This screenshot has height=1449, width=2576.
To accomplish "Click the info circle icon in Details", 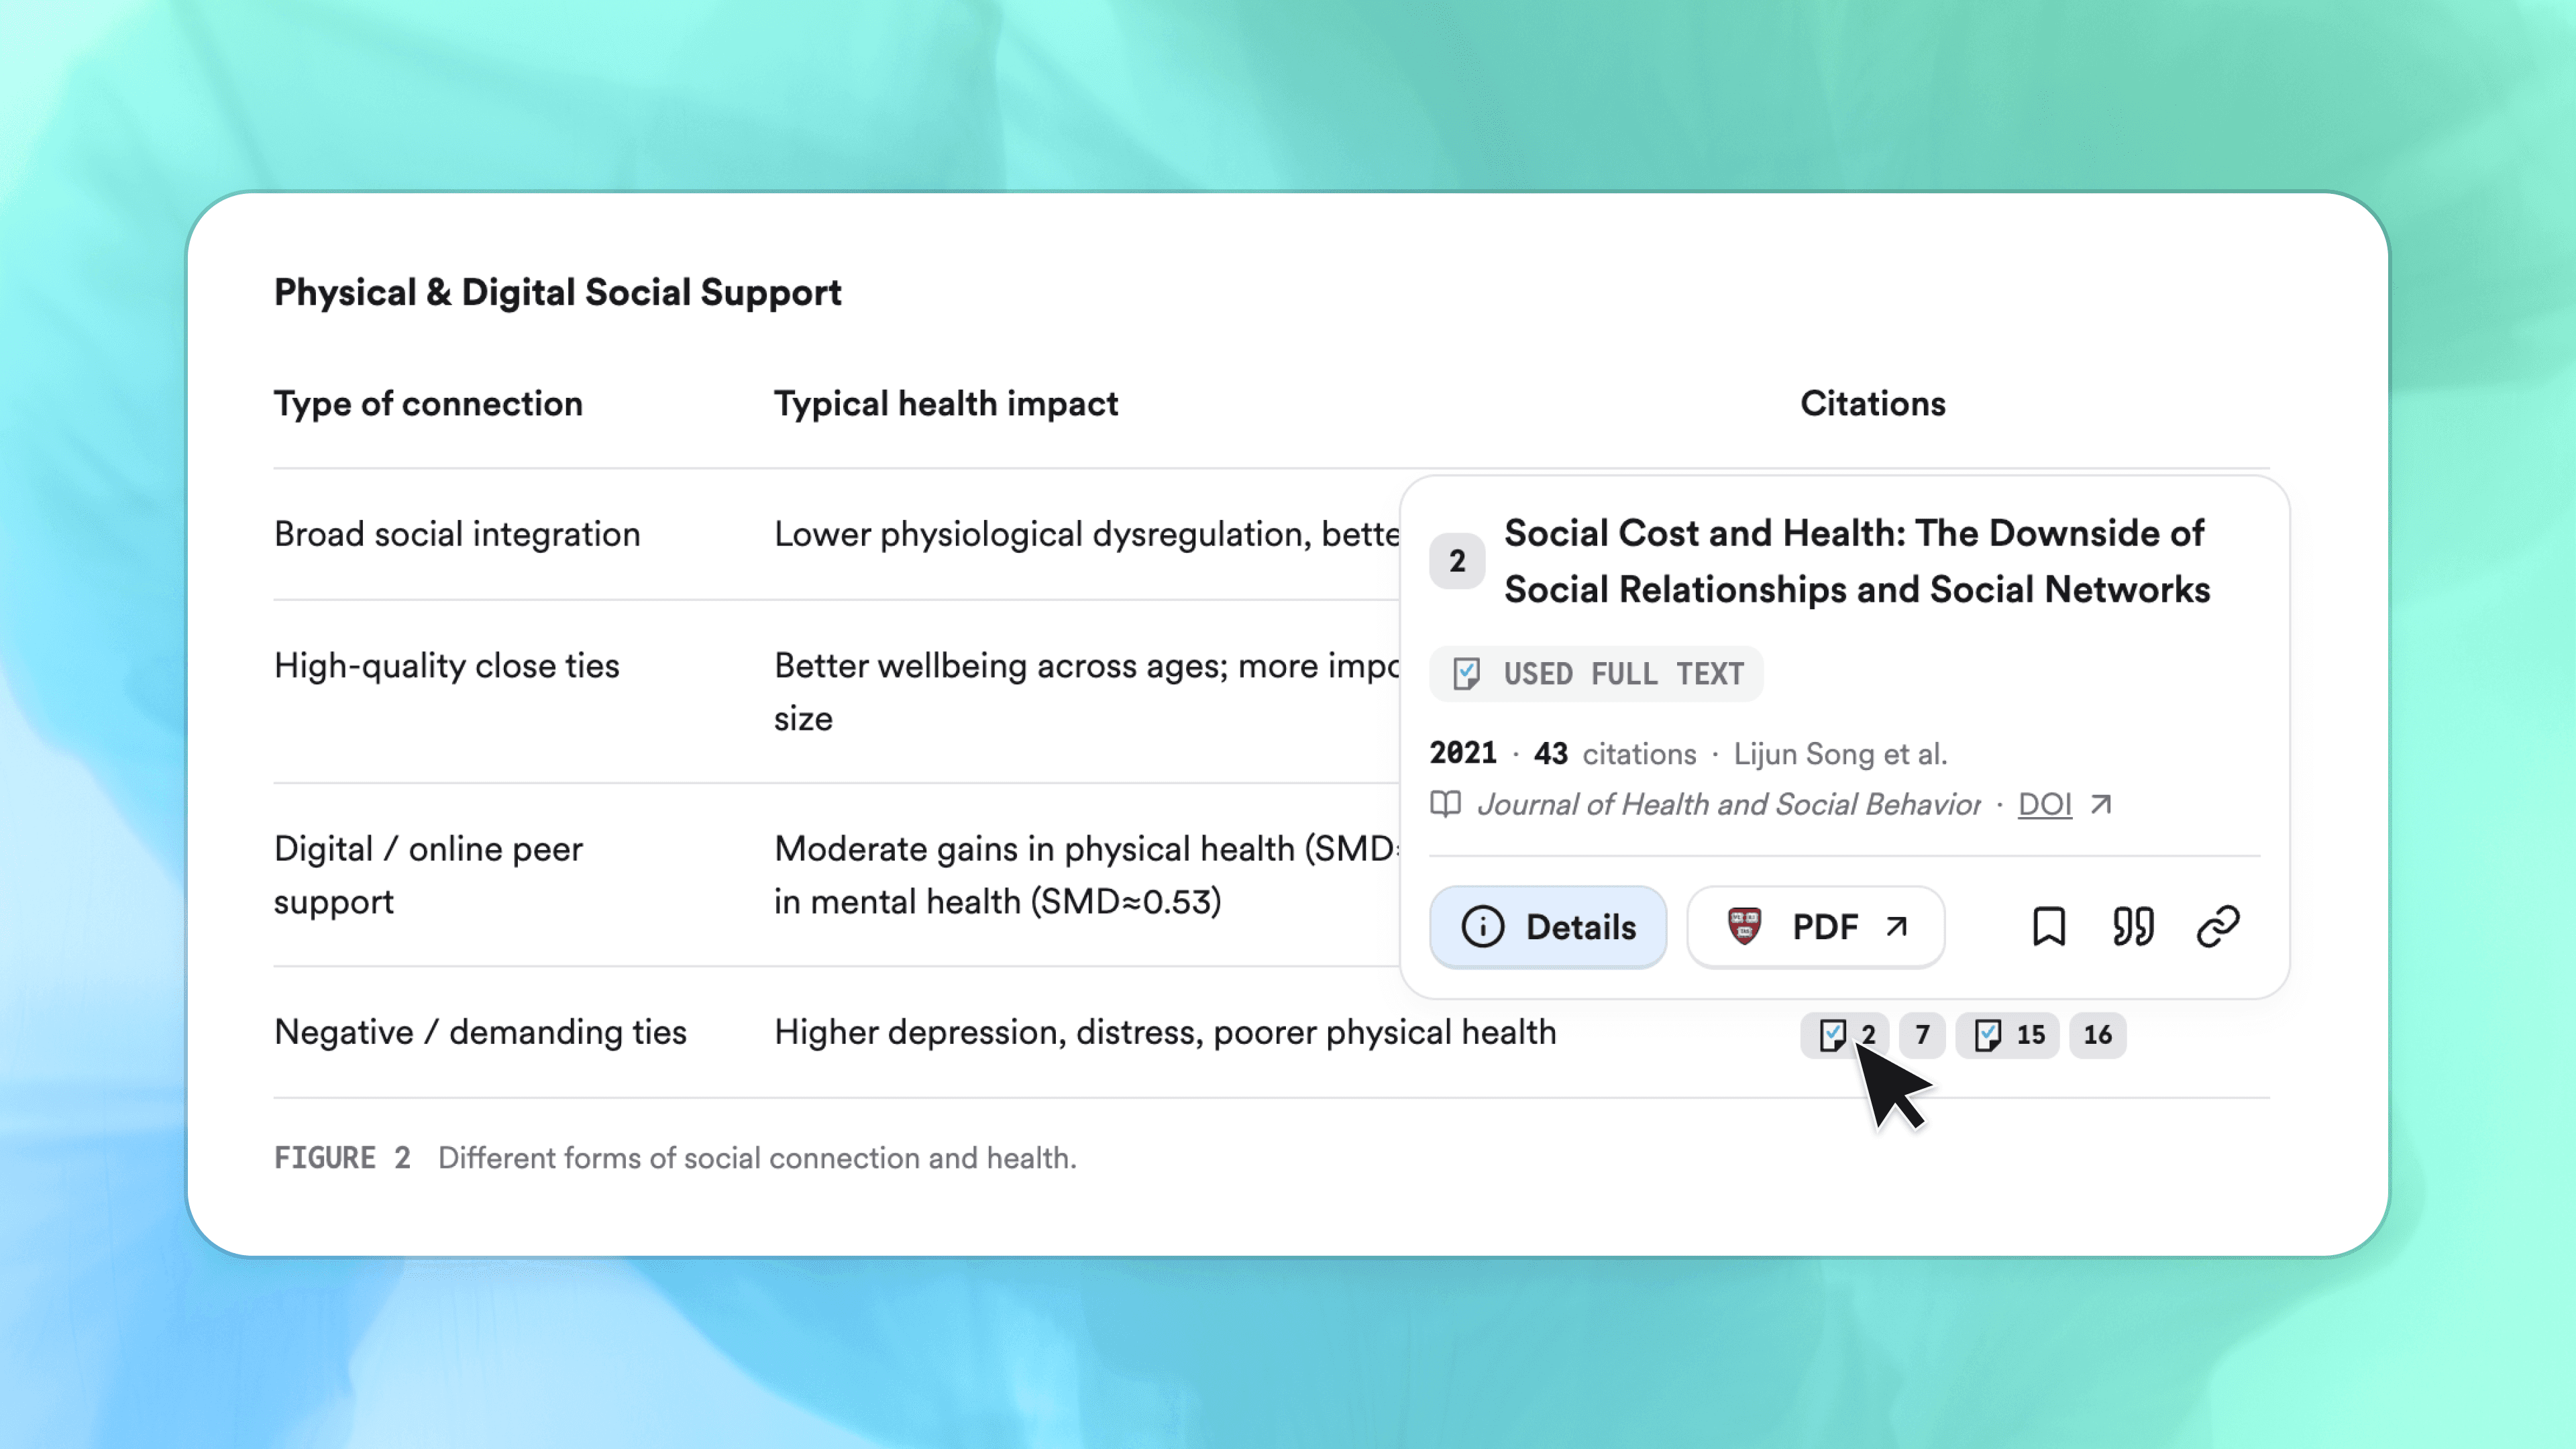I will click(1482, 926).
